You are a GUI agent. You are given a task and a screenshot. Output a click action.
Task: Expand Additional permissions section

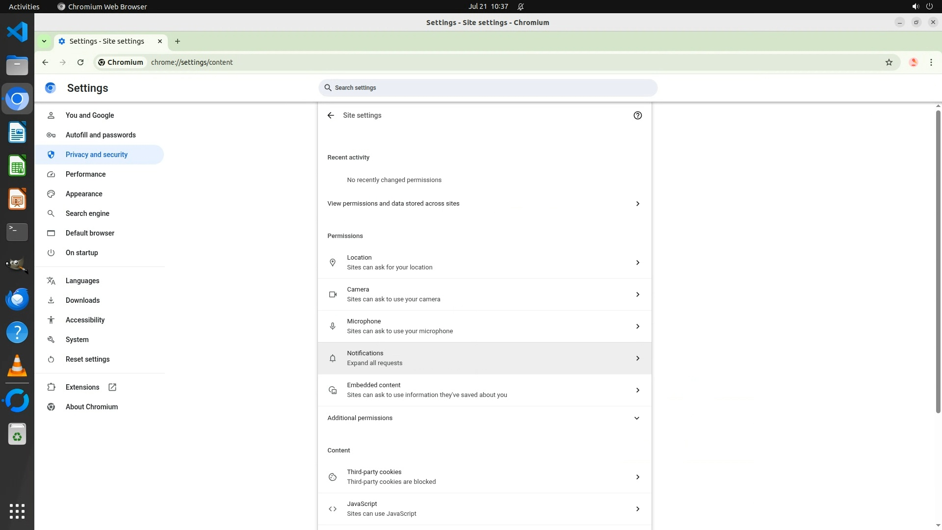tap(484, 418)
